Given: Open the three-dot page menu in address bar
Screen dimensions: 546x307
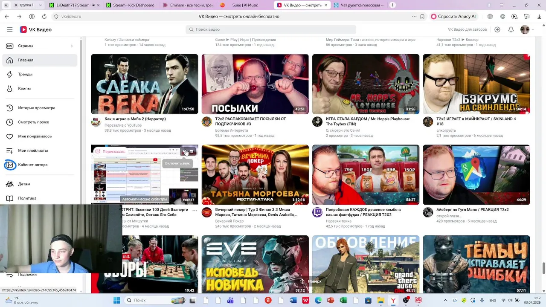Looking at the screenshot, I should pos(414,16).
